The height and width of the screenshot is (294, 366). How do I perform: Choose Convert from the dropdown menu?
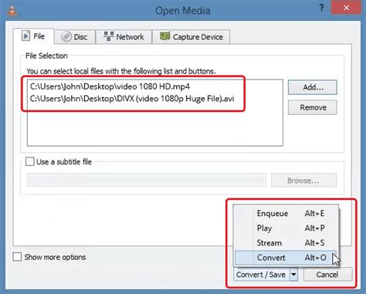tap(286, 258)
